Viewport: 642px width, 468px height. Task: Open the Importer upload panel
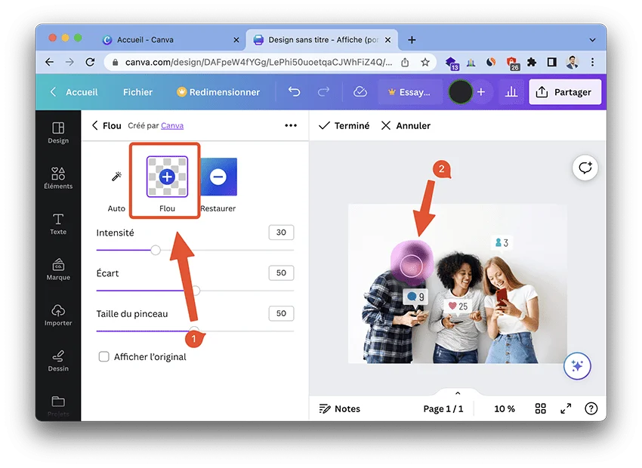(x=58, y=315)
